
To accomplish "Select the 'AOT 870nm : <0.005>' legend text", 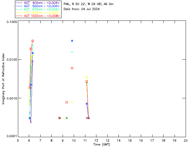I will 42,12.
